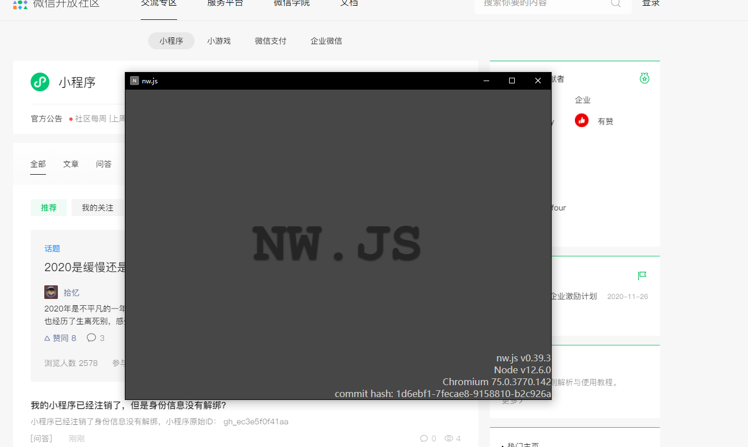Click the 企业 tab in contributors panel

[x=583, y=100]
